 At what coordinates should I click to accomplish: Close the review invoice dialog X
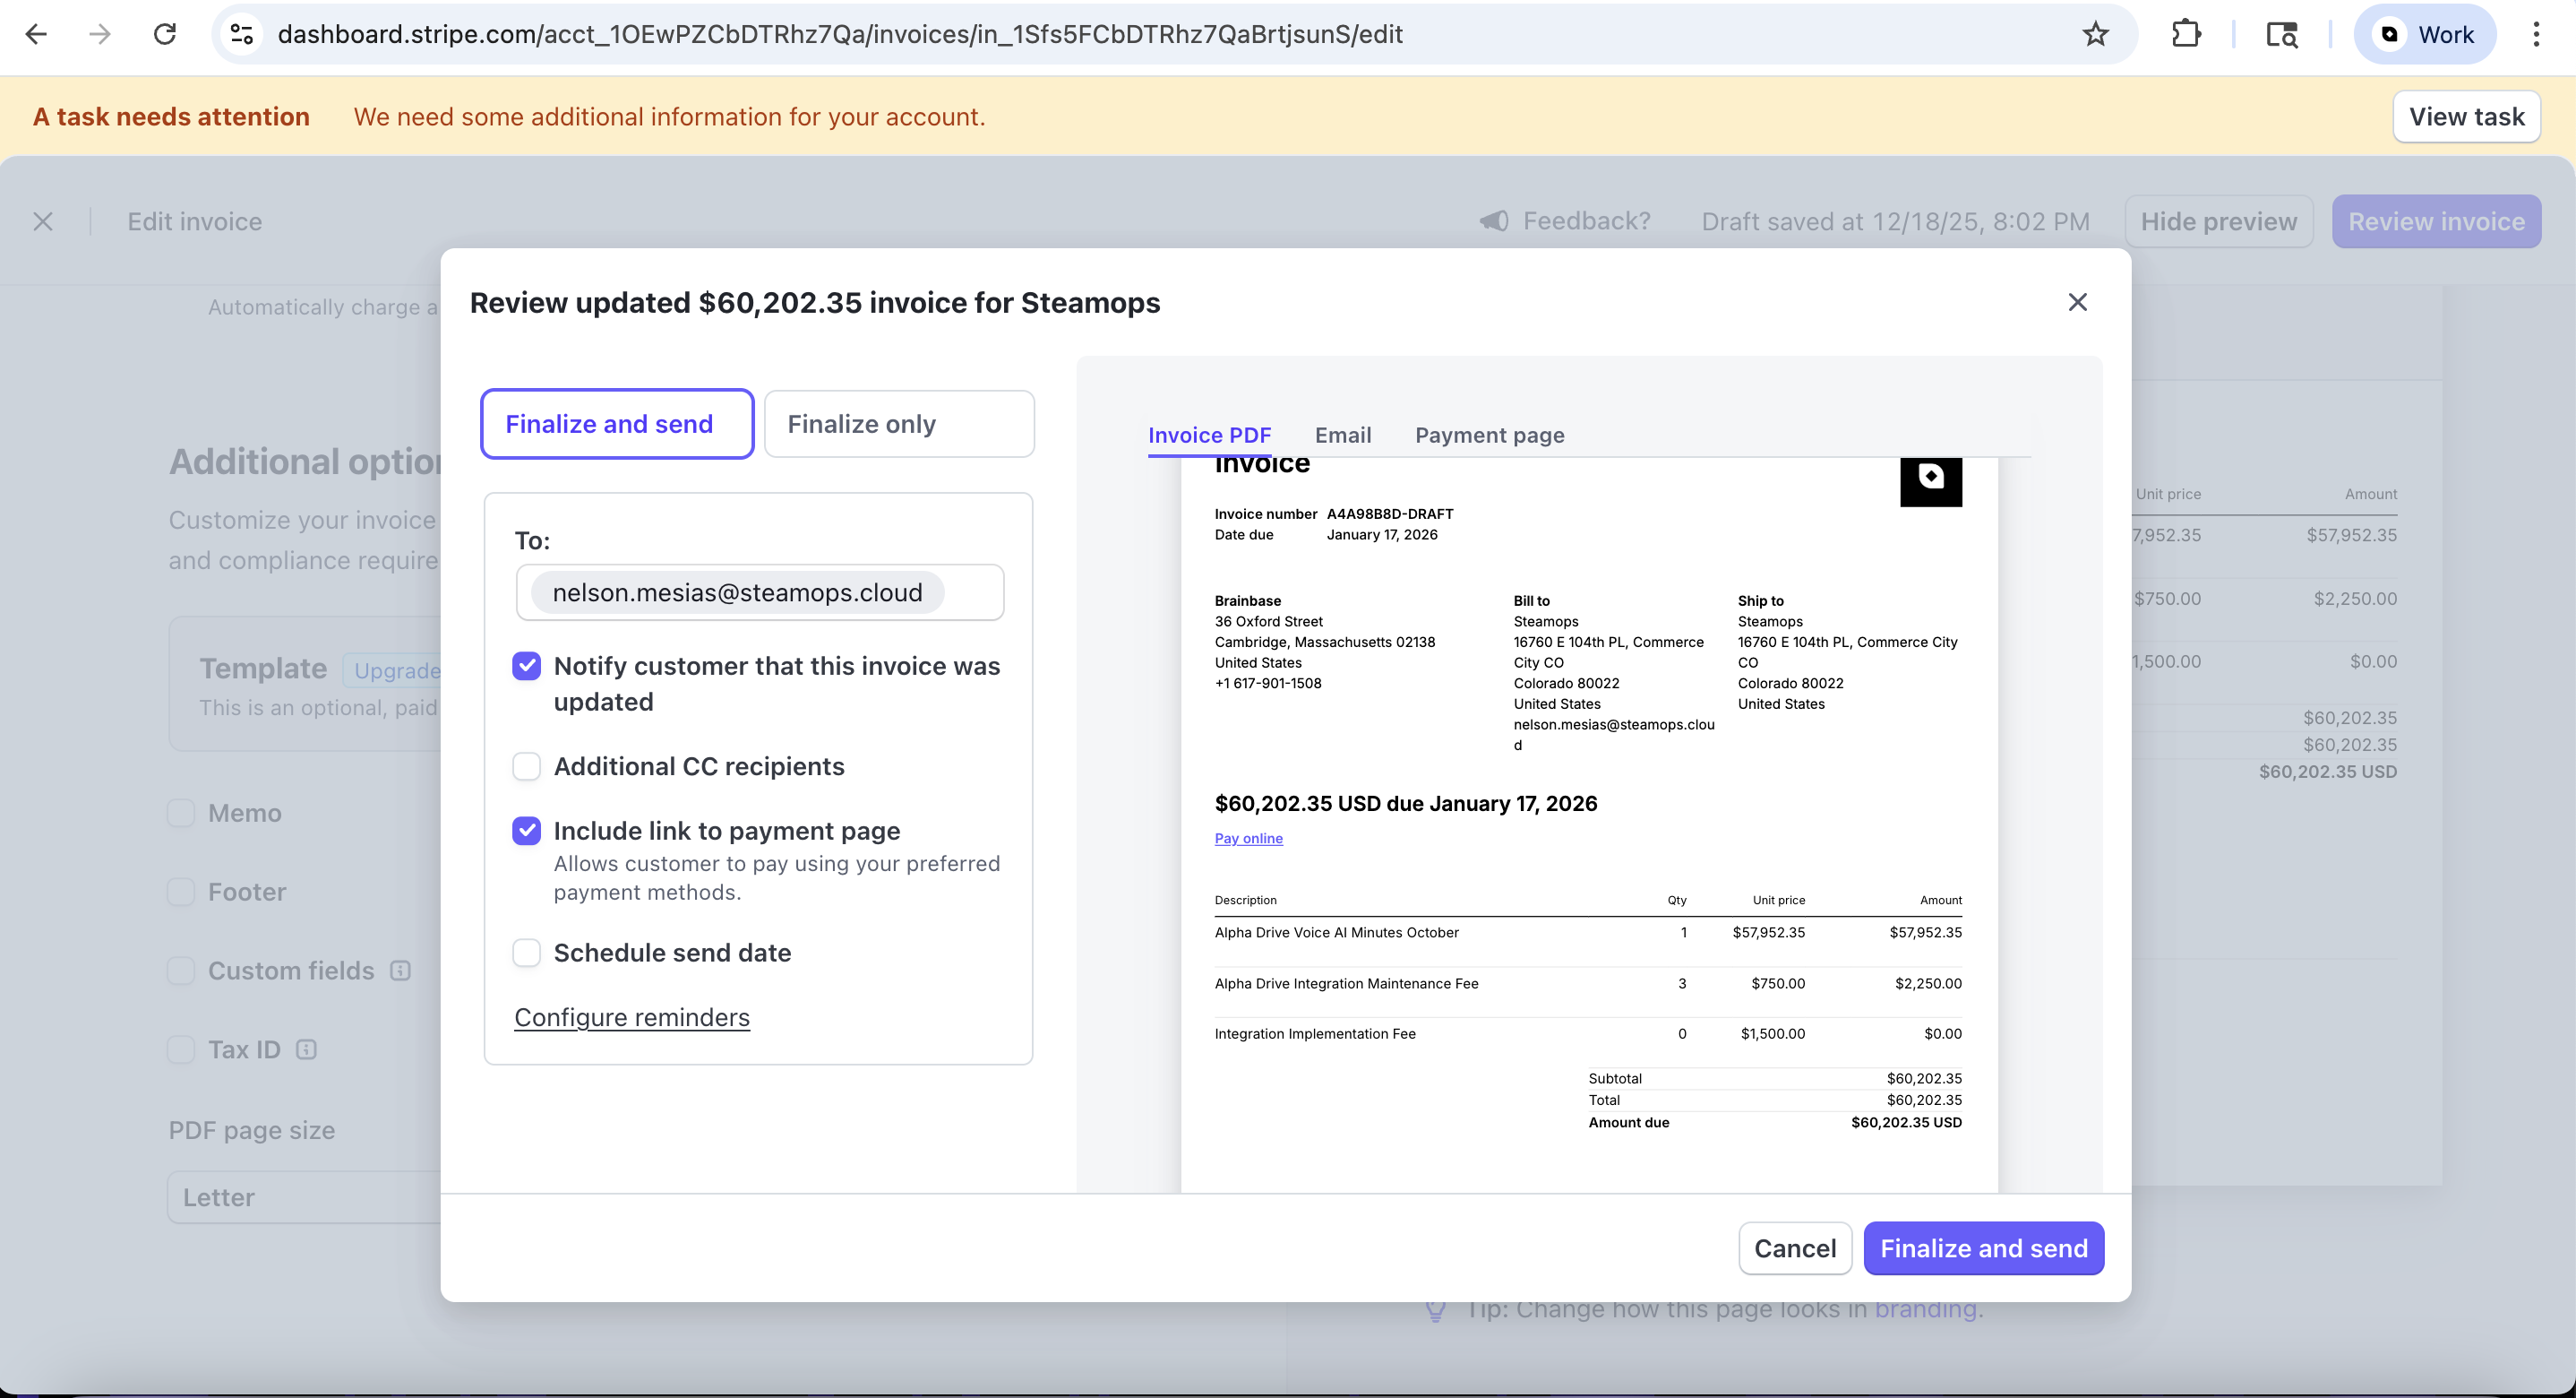(x=2077, y=302)
